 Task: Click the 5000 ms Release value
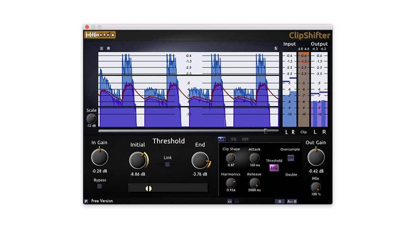[x=254, y=190]
